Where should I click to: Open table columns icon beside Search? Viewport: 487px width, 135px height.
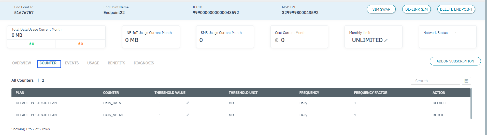(466, 81)
